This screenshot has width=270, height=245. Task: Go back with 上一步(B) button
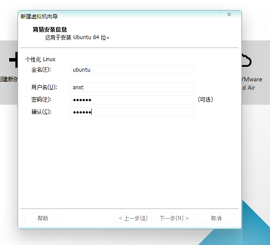[x=133, y=218]
